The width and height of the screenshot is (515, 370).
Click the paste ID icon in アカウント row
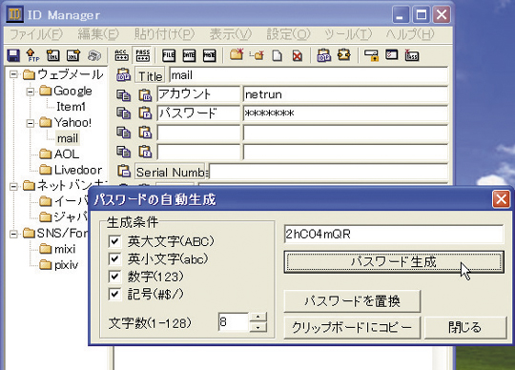[x=145, y=94]
